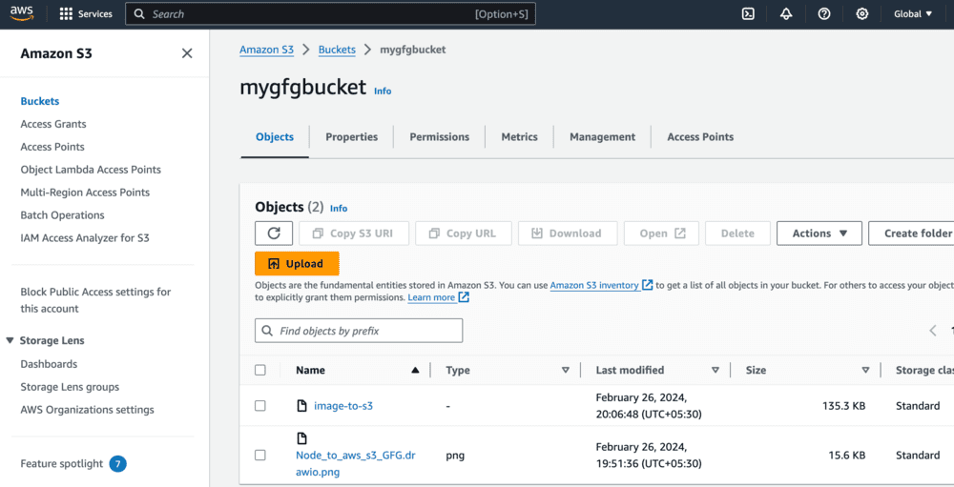Open the Amazon S3 inventory link
Screen dimensions: 954x487
594,285
